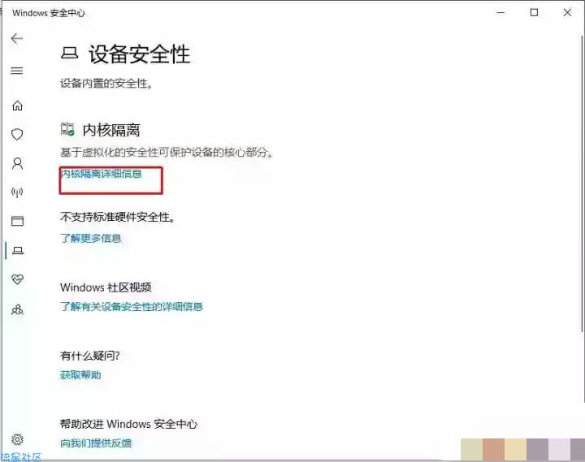Image resolution: width=585 pixels, height=462 pixels.
Task: Click 有什么疑问? heading
Action: (90, 356)
